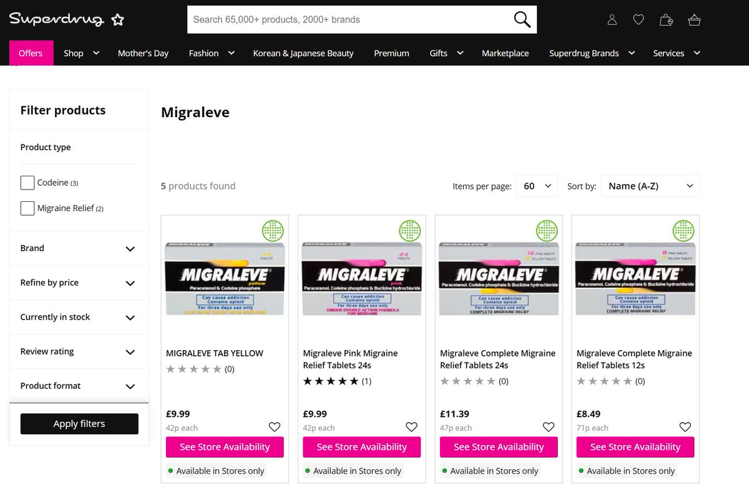See store availability for Migraleve Complete 24s
This screenshot has height=486, width=749.
tap(499, 447)
